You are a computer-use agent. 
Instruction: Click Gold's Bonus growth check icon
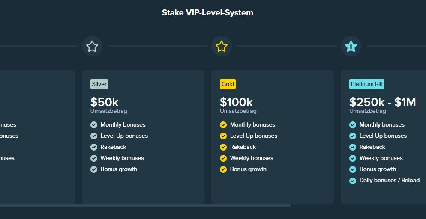coord(223,169)
